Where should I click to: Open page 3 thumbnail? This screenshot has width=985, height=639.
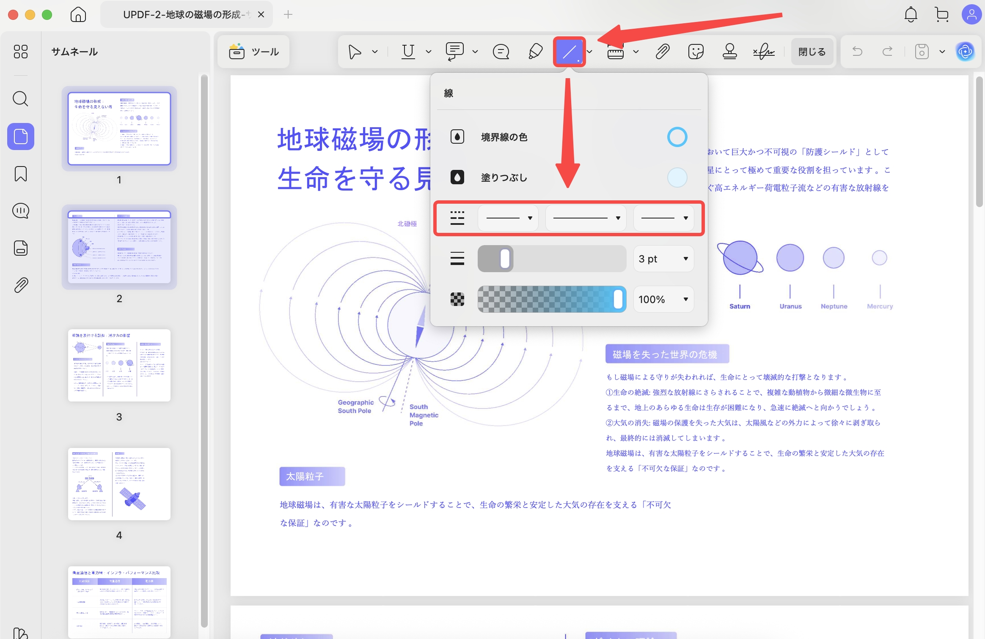(119, 366)
